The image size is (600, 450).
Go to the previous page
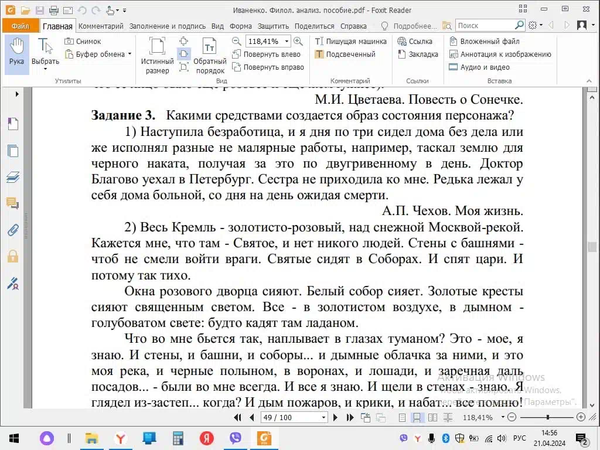(x=252, y=417)
